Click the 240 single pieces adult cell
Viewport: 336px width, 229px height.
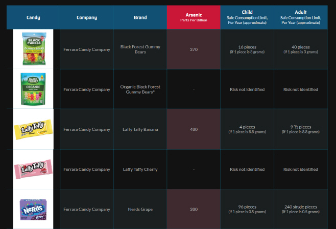pos(301,209)
